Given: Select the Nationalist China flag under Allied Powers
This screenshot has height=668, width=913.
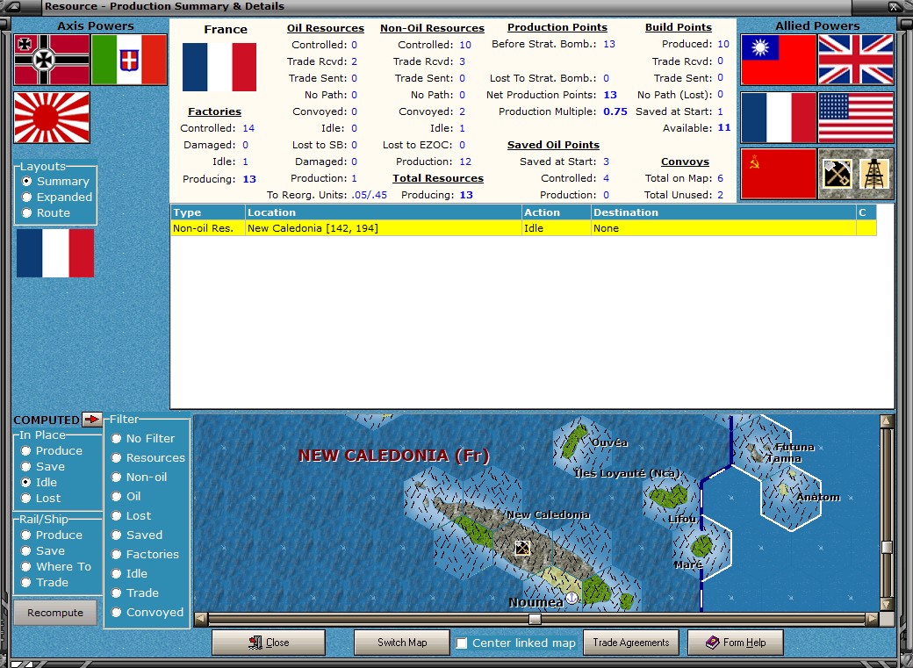Looking at the screenshot, I should [x=779, y=60].
